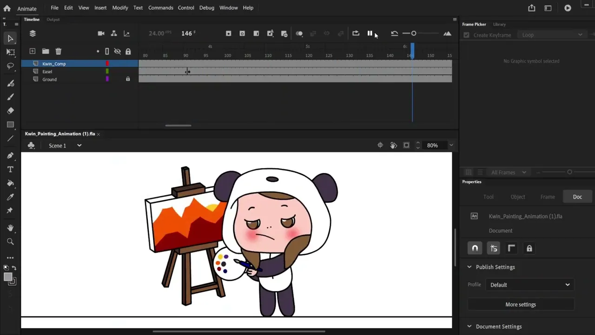Viewport: 595px width, 335px height.
Task: Switch to the Output tab
Action: 53,20
